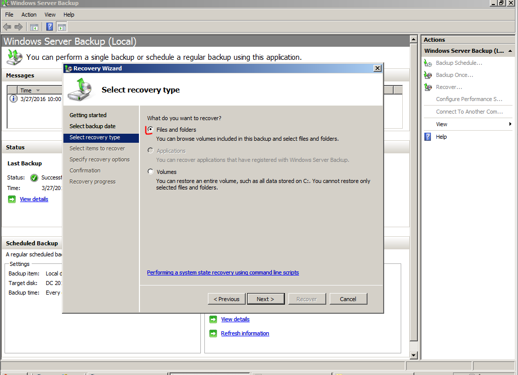Open system state recovery command line link
The height and width of the screenshot is (375, 518).
(x=223, y=272)
